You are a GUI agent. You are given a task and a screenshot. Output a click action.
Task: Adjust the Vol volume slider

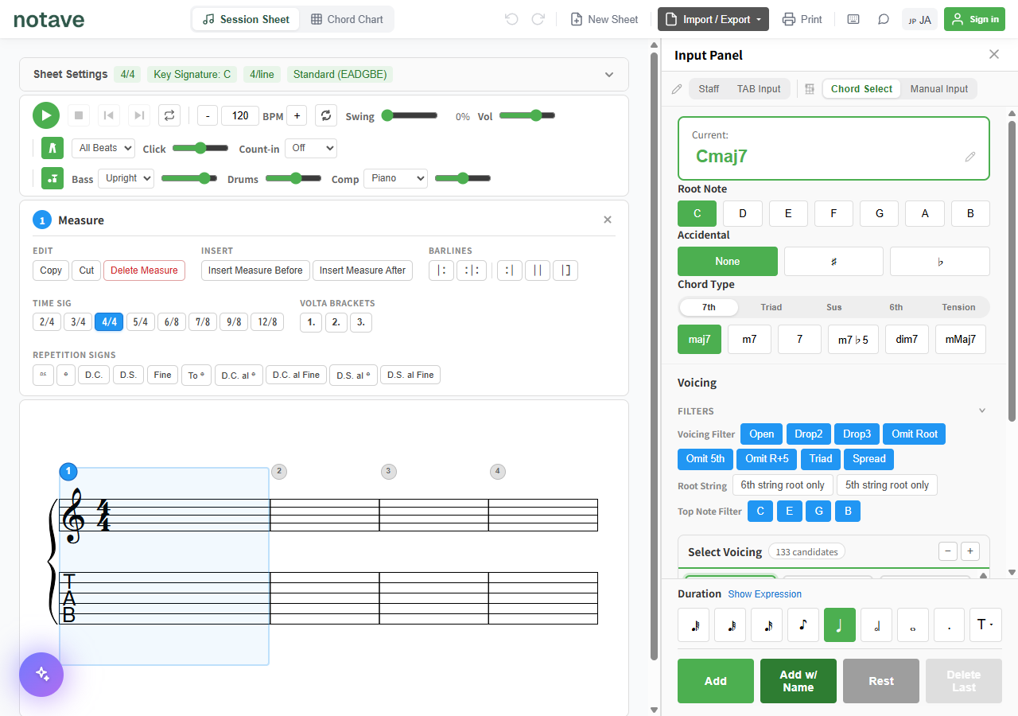point(526,115)
